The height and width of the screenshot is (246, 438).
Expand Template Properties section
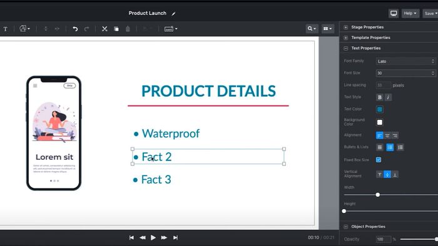(345, 37)
